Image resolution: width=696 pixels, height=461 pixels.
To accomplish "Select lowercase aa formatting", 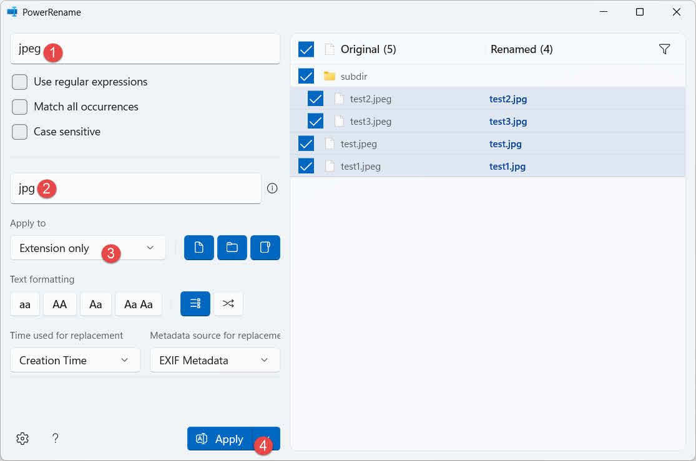I will [25, 304].
